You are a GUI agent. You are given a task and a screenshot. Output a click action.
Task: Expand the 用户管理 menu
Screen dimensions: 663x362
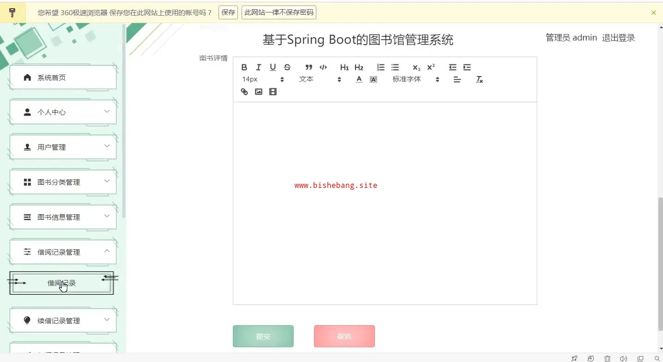[x=63, y=147]
